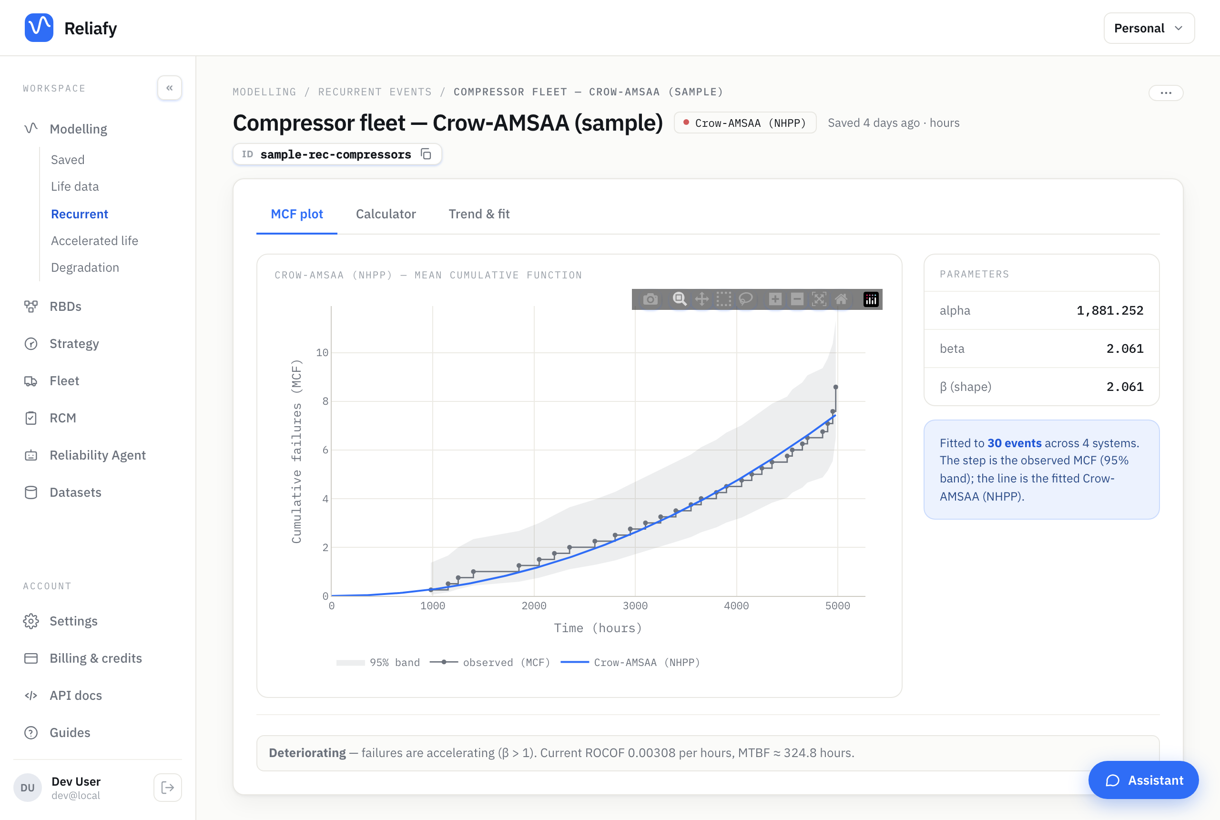Click the beta parameter value 2.061
Image resolution: width=1220 pixels, height=820 pixels.
point(1125,349)
